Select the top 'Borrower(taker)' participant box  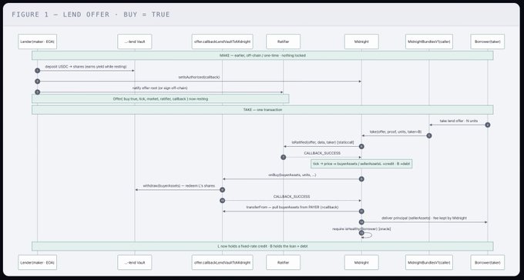[x=488, y=42]
